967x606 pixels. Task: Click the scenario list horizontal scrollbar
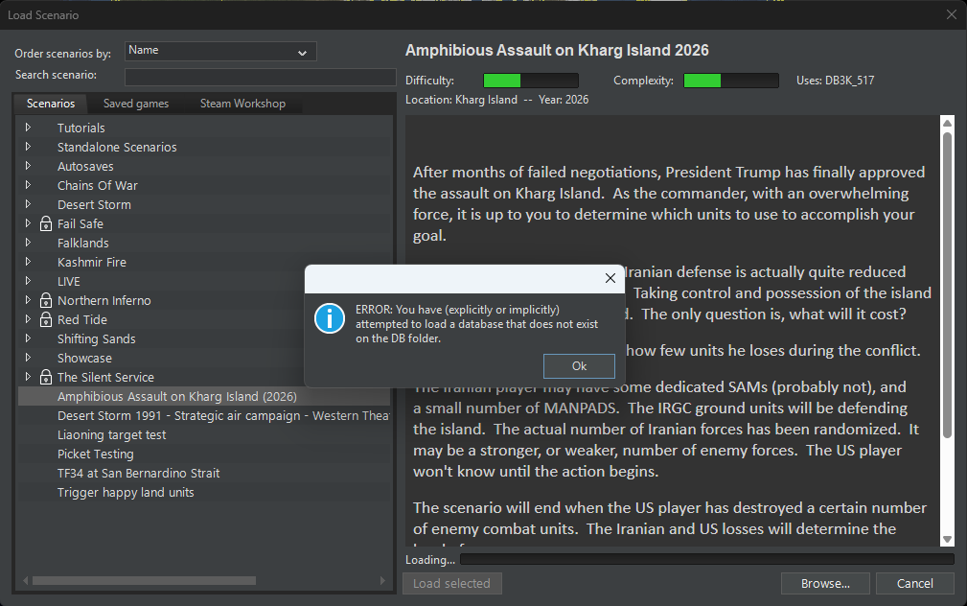[x=144, y=581]
